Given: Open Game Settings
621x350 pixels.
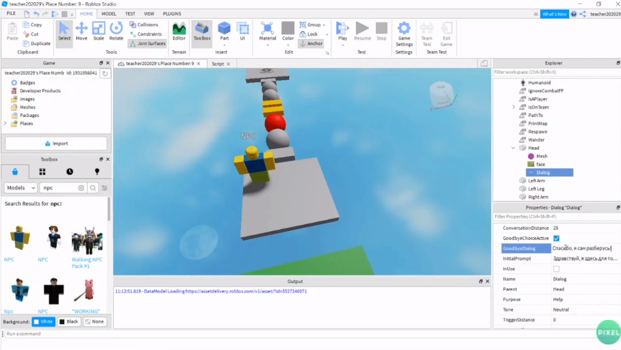Looking at the screenshot, I should point(404,33).
